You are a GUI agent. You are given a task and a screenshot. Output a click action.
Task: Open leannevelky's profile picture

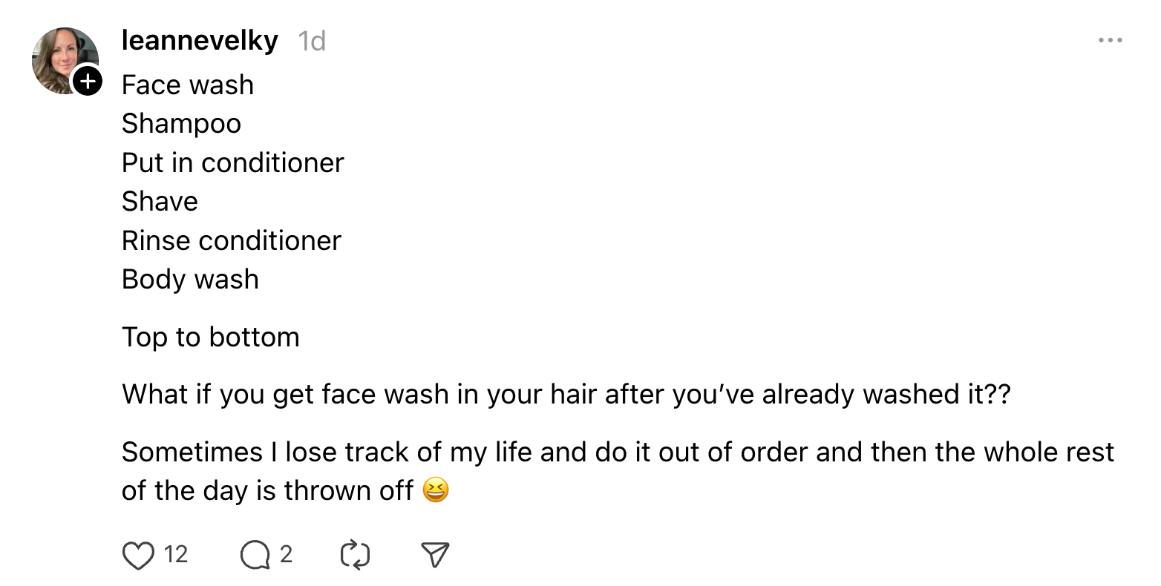tap(62, 59)
